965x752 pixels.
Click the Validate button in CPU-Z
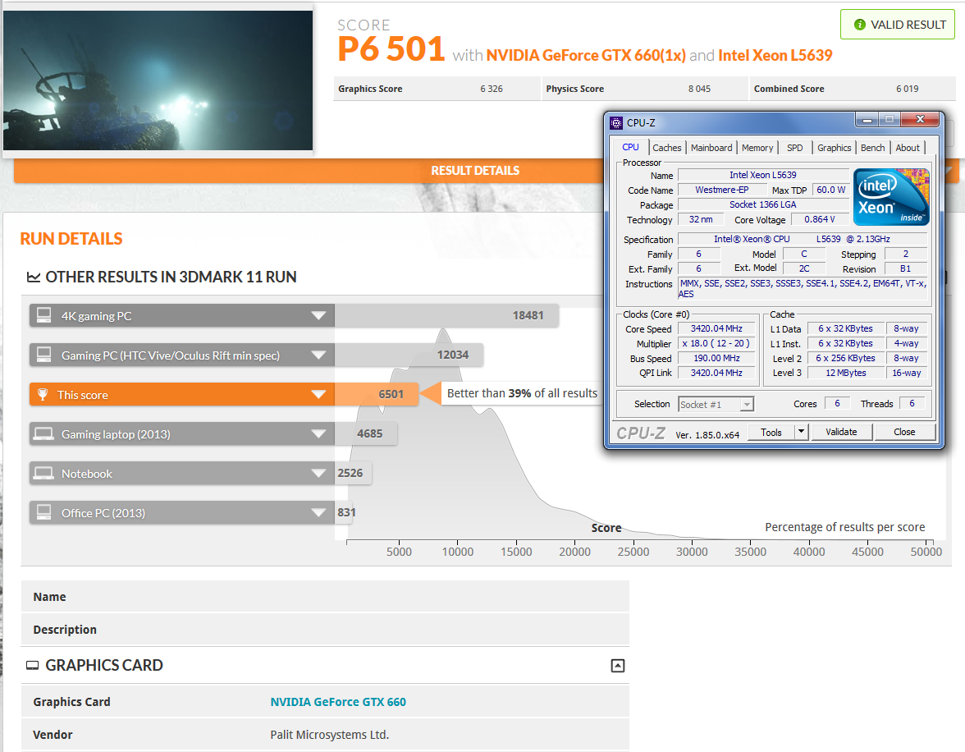tap(841, 432)
